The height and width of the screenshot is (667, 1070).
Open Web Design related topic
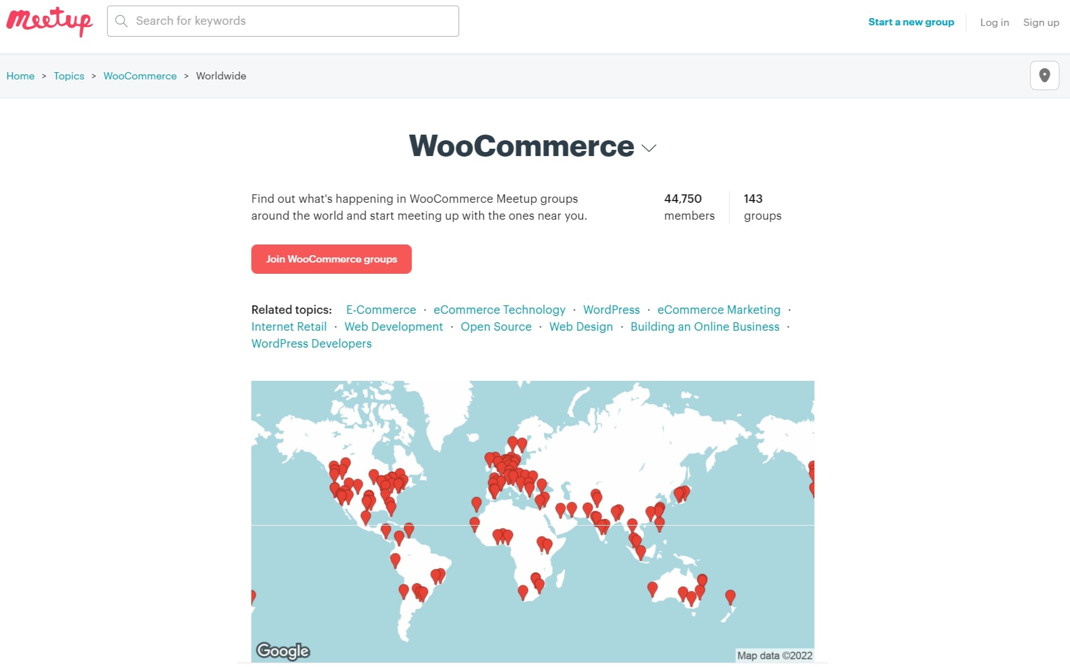[581, 327]
